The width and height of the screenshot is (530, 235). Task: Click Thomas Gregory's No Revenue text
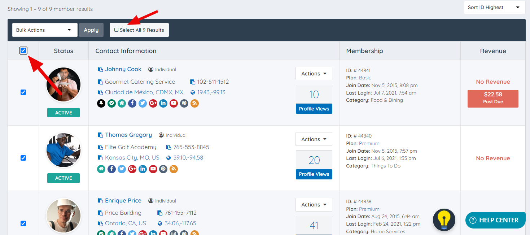pos(493,158)
